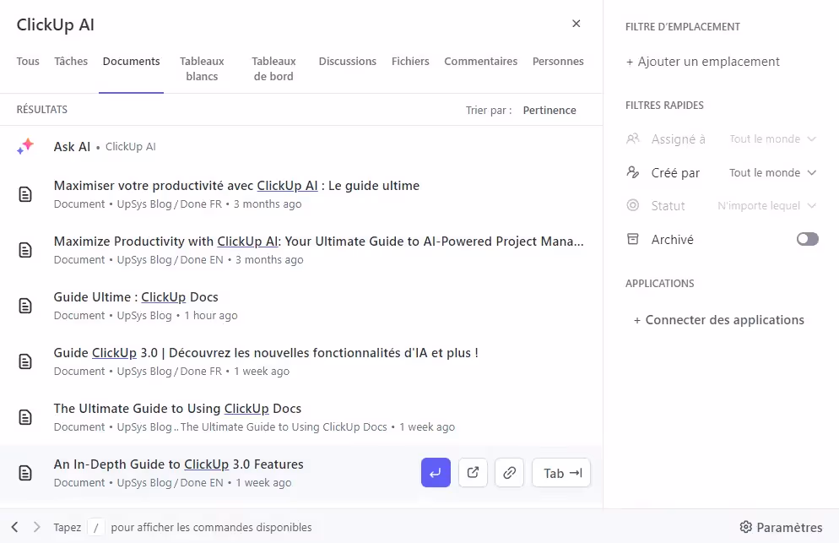
Task: Change sort order from Pertinence
Action: (549, 111)
